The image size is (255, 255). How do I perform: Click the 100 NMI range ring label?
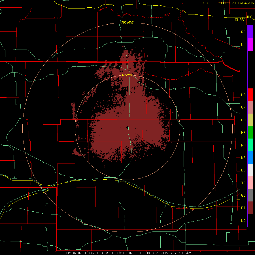tap(127, 22)
